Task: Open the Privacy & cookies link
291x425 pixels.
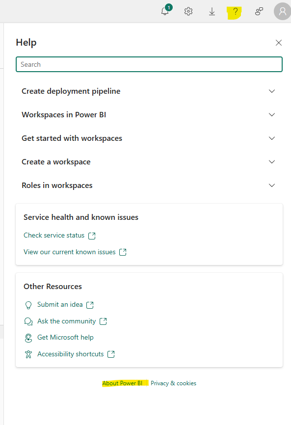Action: pyautogui.click(x=173, y=383)
